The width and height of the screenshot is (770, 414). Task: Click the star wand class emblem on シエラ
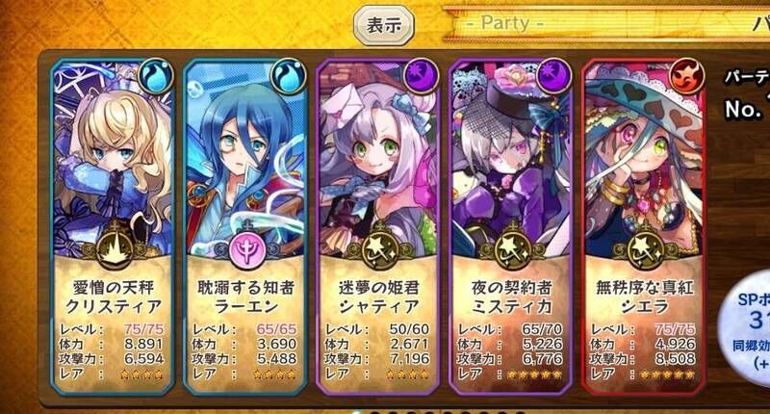click(x=645, y=248)
